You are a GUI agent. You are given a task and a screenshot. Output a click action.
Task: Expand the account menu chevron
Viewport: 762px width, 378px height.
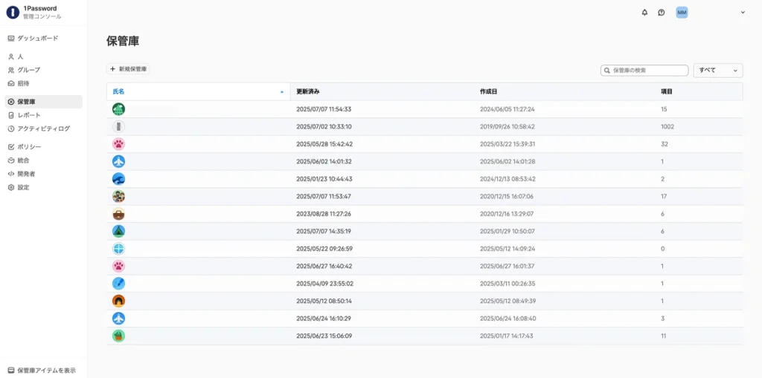743,13
